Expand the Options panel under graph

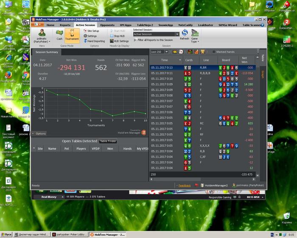click(39, 133)
